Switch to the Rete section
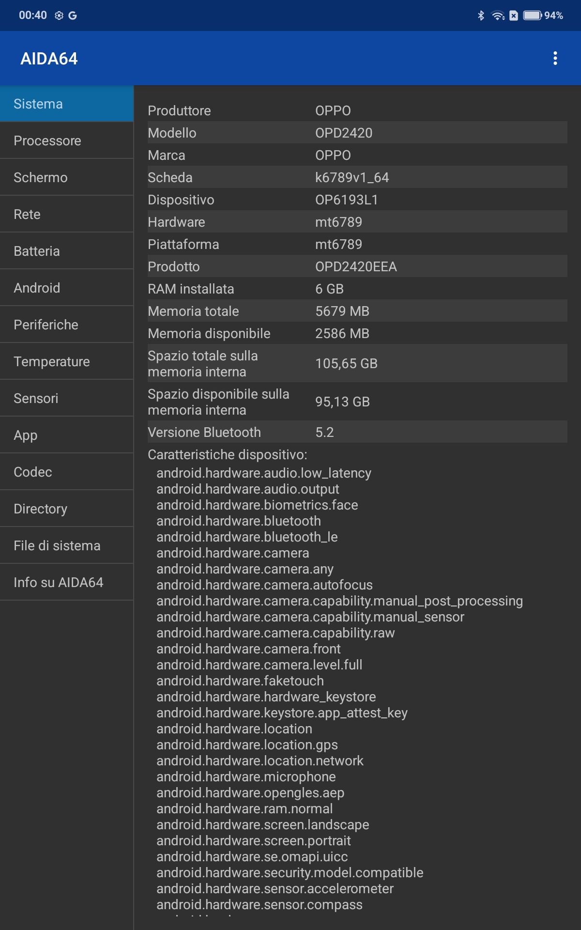Screen dimensions: 581x930 [x=67, y=214]
